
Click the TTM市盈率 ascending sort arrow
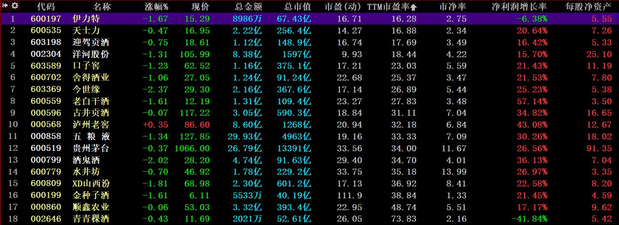(x=413, y=7)
